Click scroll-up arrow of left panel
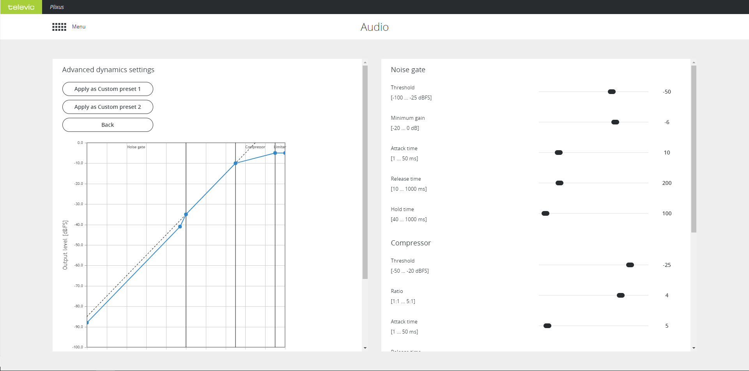Image resolution: width=749 pixels, height=371 pixels. [x=365, y=62]
